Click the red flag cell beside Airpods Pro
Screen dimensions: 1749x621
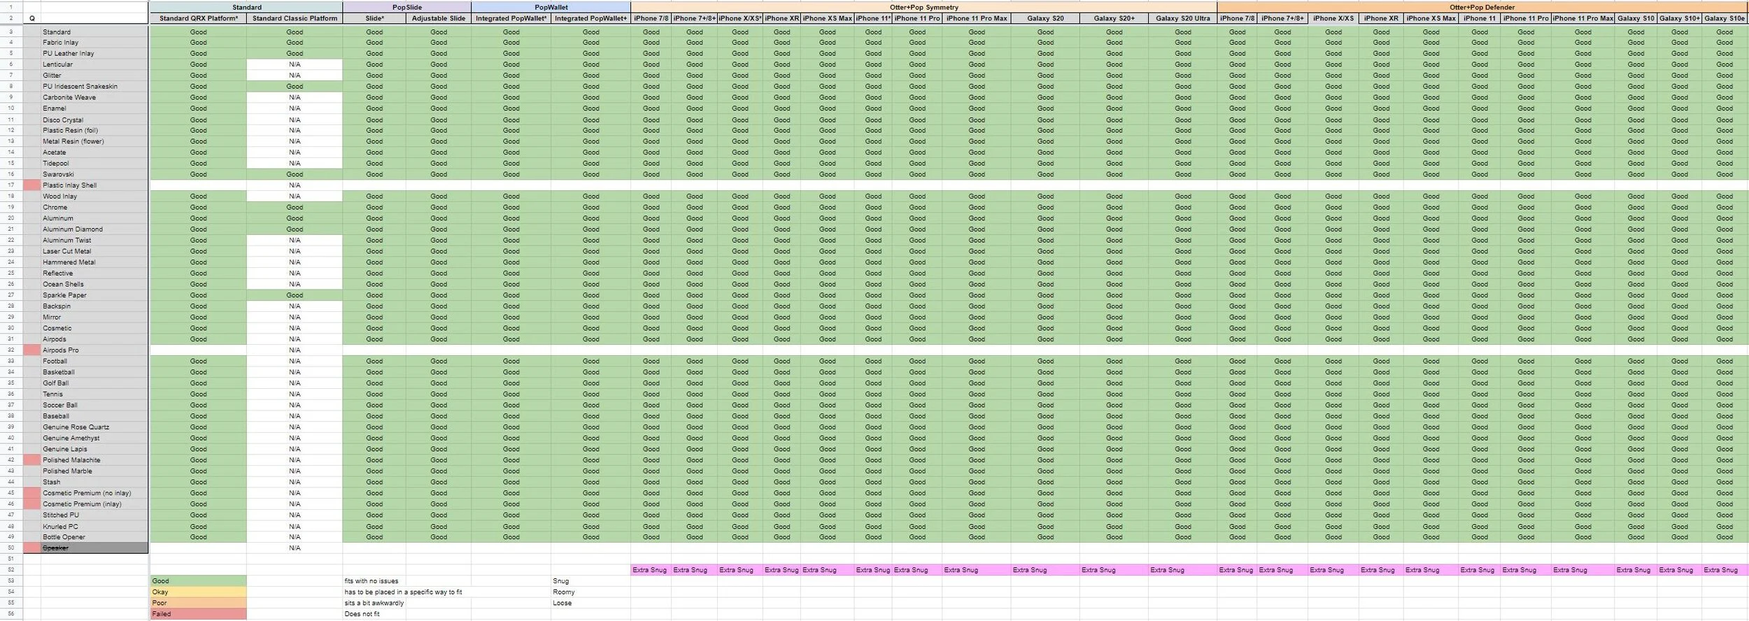point(32,350)
